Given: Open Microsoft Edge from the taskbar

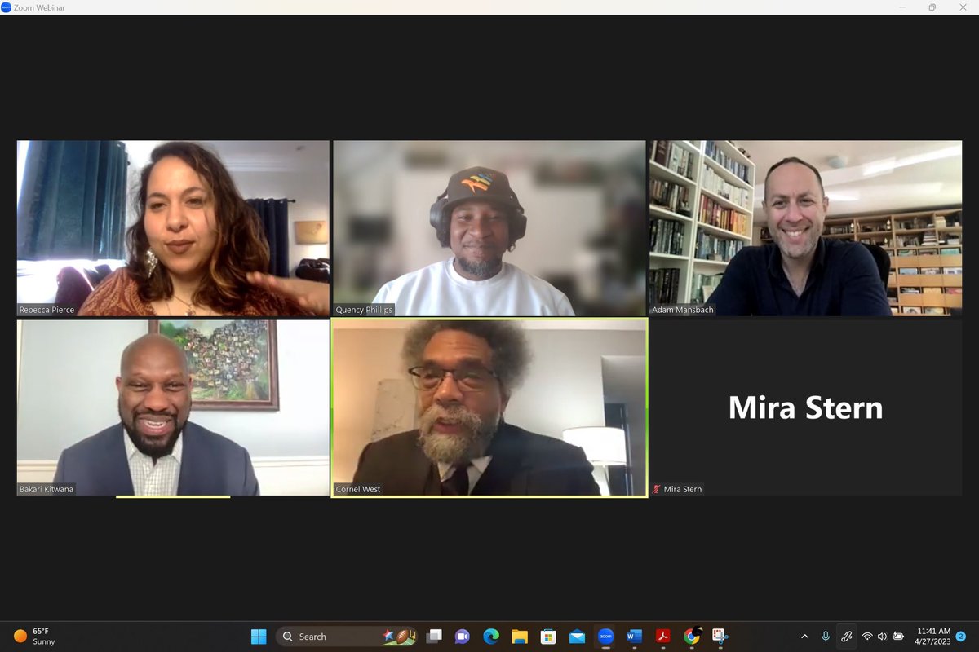Looking at the screenshot, I should 491,637.
